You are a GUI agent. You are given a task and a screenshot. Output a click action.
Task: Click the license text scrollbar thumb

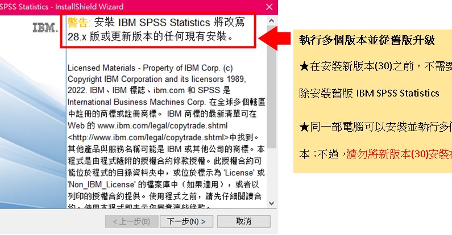(271, 86)
